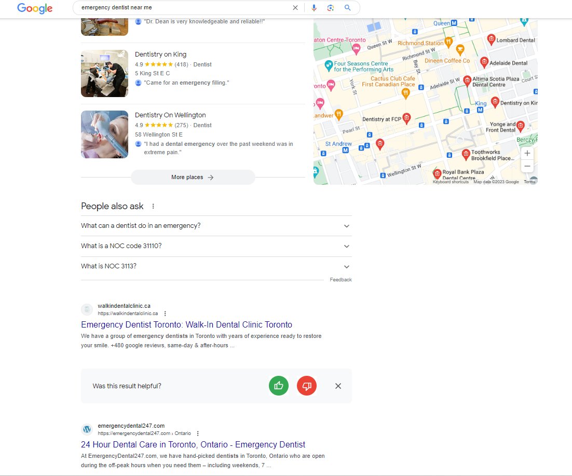The image size is (572, 476).
Task: Click the Eaton Centre Toronto hotel pin
Action: [357, 48]
